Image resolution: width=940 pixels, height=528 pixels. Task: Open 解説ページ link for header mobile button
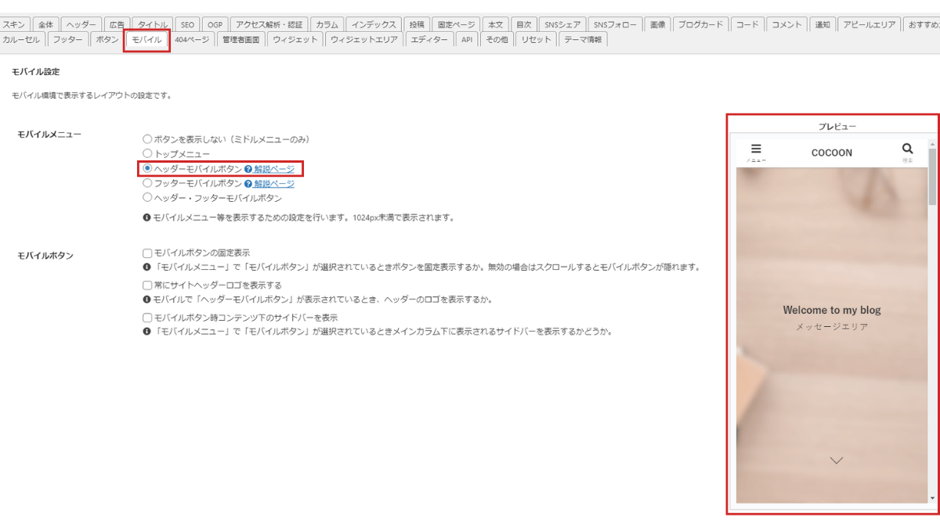tap(274, 169)
